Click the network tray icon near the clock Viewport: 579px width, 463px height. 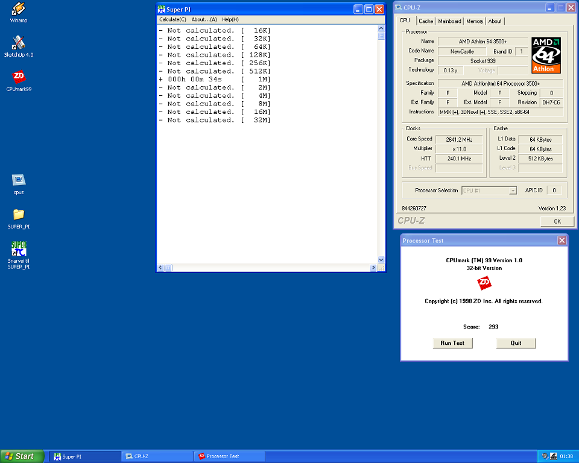pos(553,456)
